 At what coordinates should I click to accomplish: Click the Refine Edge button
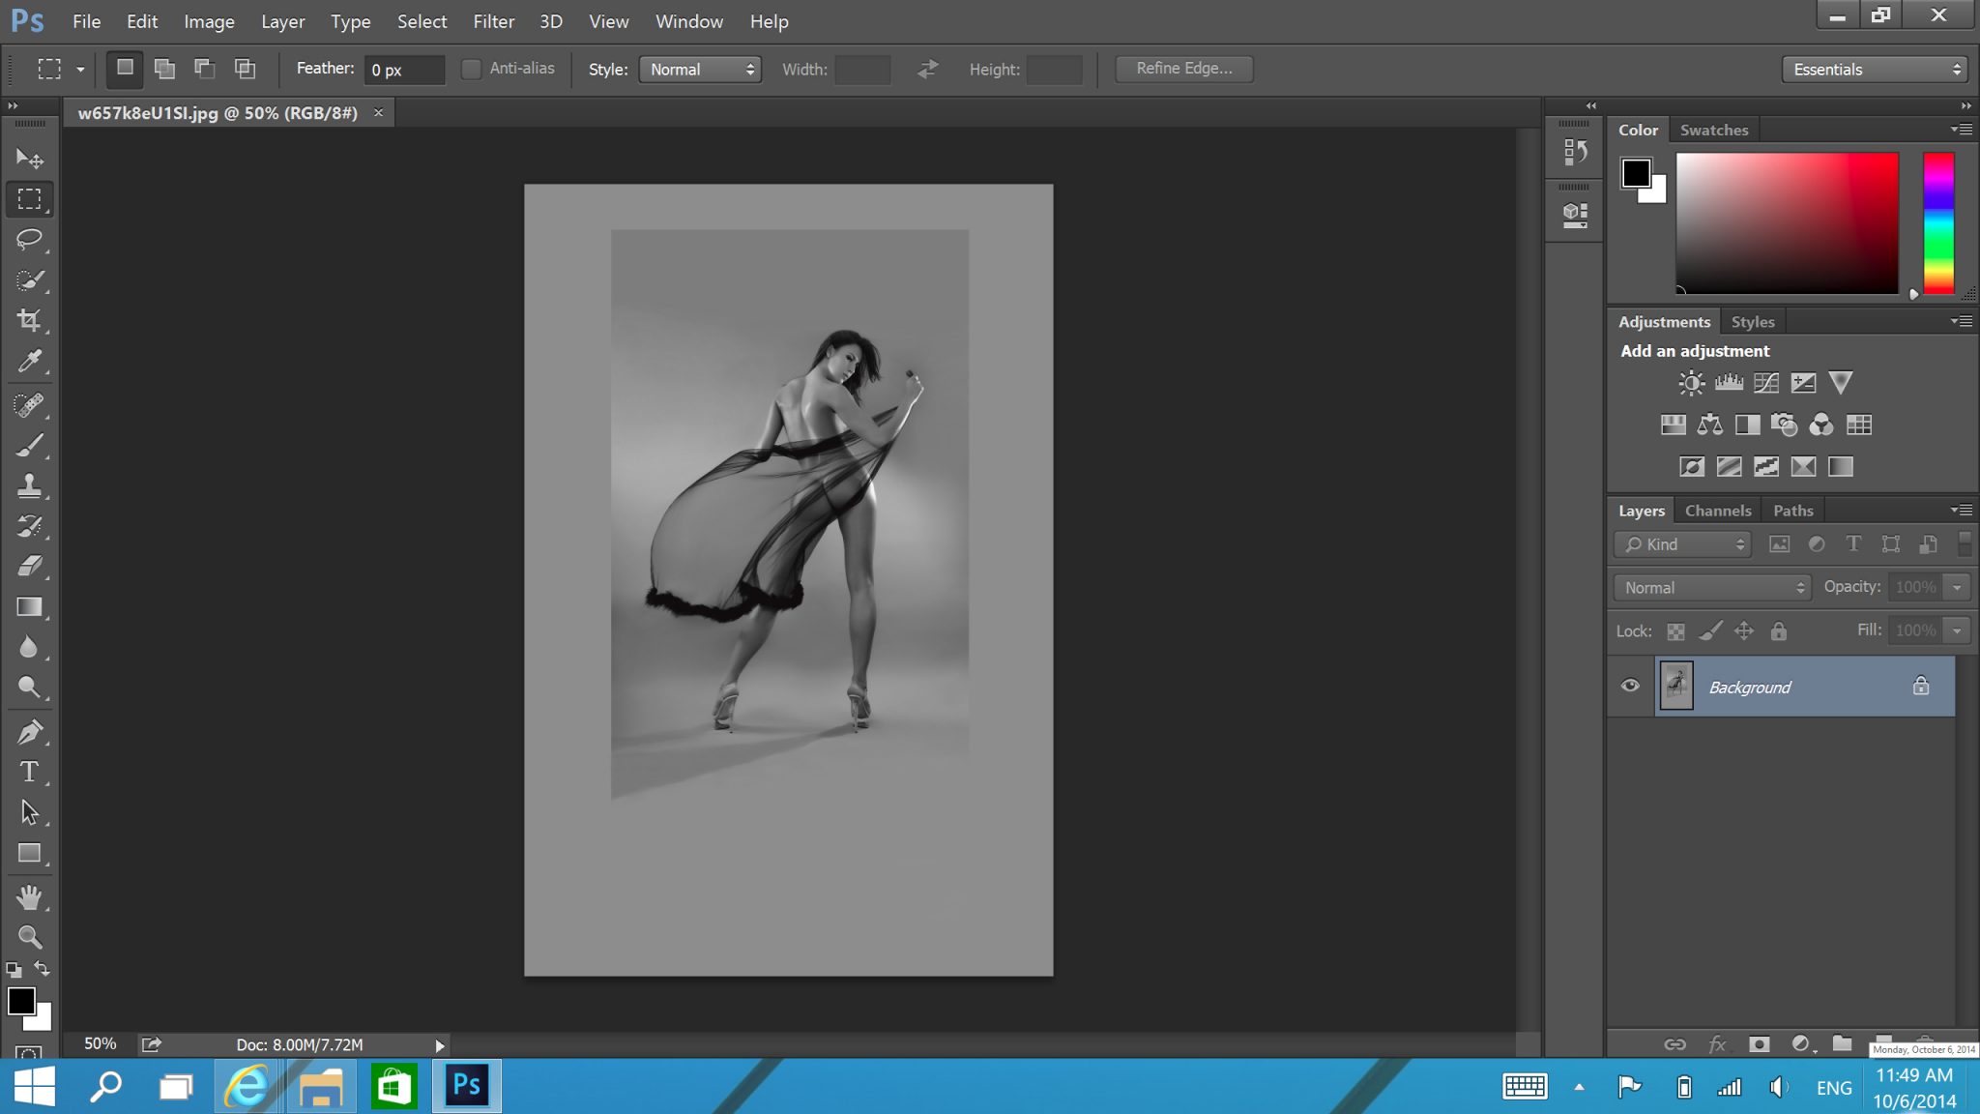click(1181, 68)
